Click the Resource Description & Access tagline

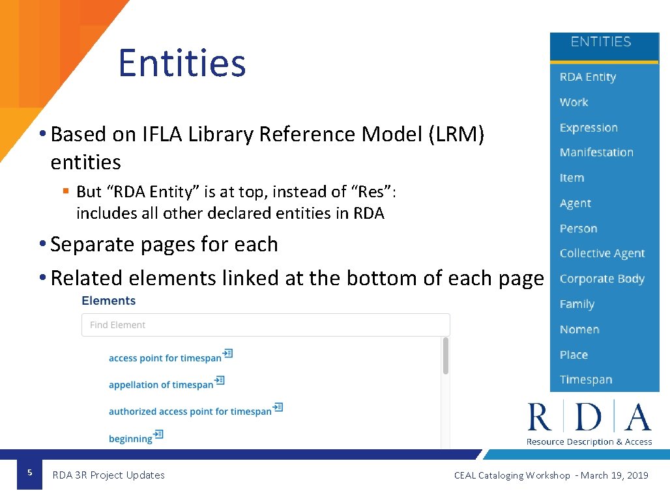(x=589, y=442)
